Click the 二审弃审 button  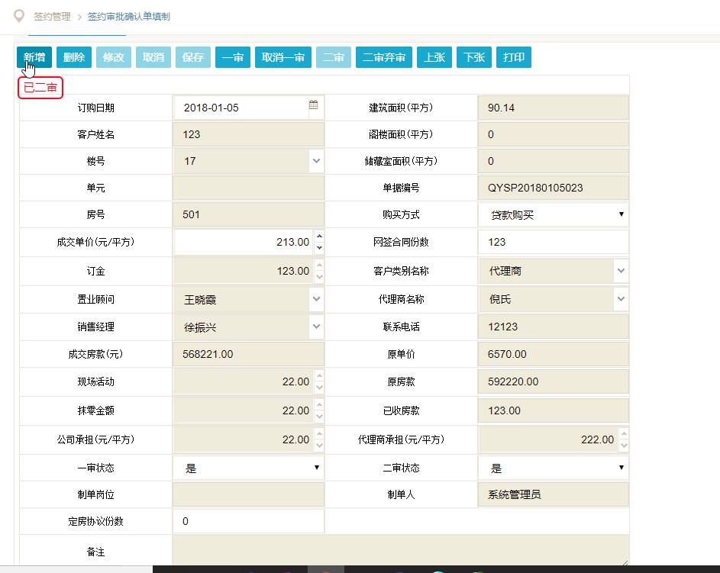(x=384, y=57)
